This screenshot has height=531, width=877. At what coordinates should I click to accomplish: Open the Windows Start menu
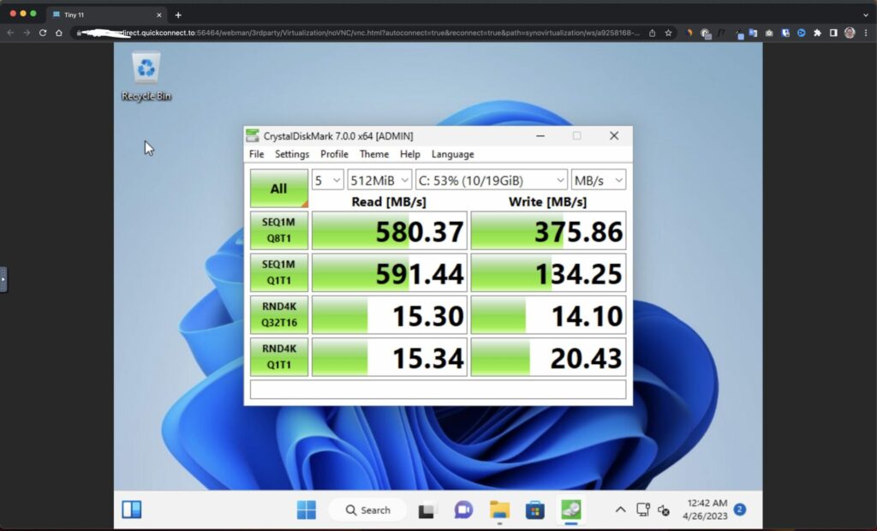[307, 510]
